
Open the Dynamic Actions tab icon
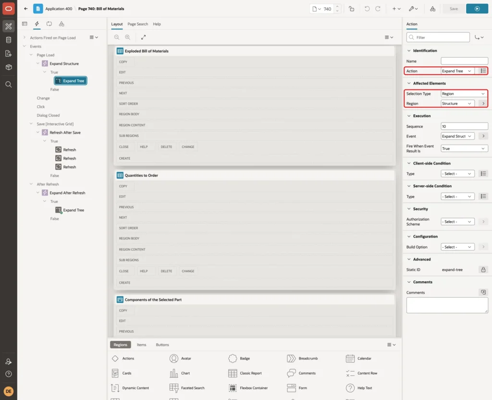pos(37,24)
